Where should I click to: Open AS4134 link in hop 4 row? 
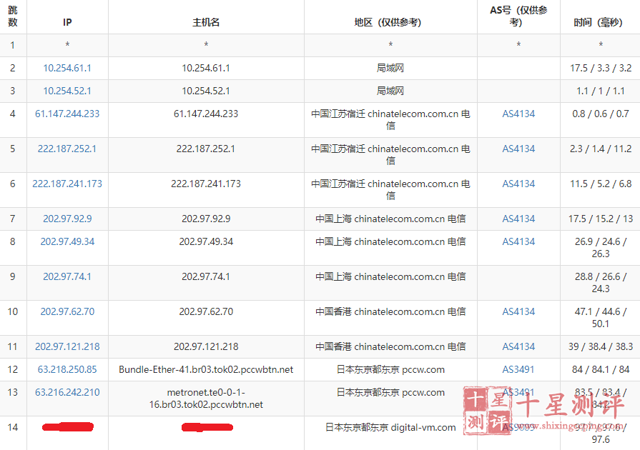(x=518, y=114)
